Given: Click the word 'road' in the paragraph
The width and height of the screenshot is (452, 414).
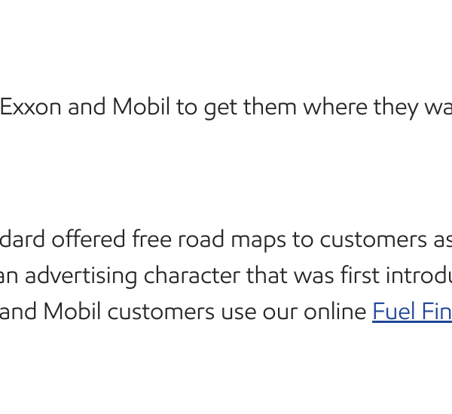Looking at the screenshot, I should (201, 239).
